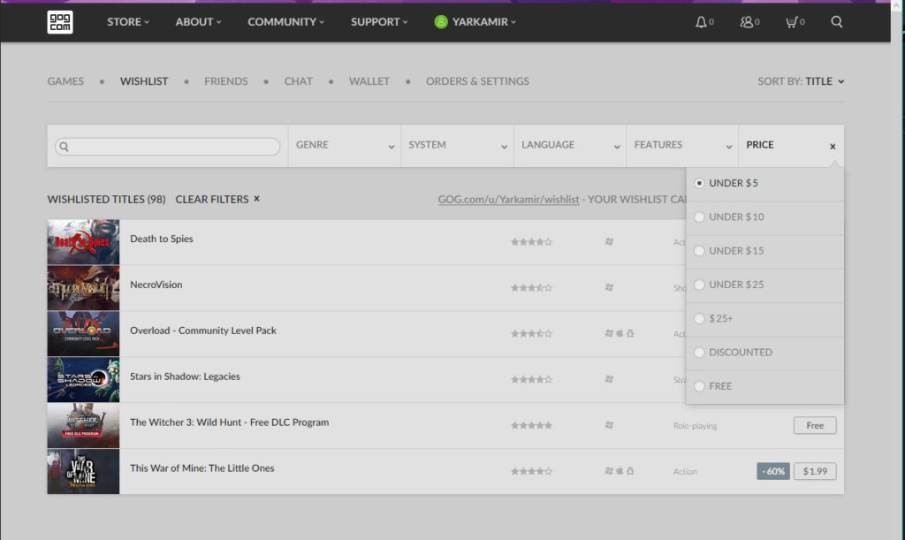Click the Yarkamir green avatar icon
Viewport: 905px width, 540px height.
[441, 22]
